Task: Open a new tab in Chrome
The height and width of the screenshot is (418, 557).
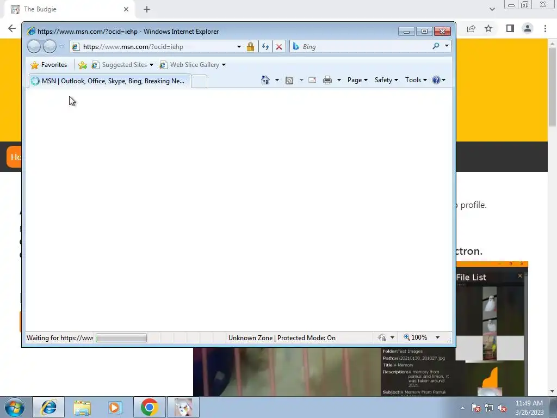Action: point(147,9)
